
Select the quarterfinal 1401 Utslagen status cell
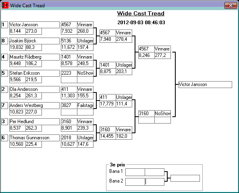(124, 65)
